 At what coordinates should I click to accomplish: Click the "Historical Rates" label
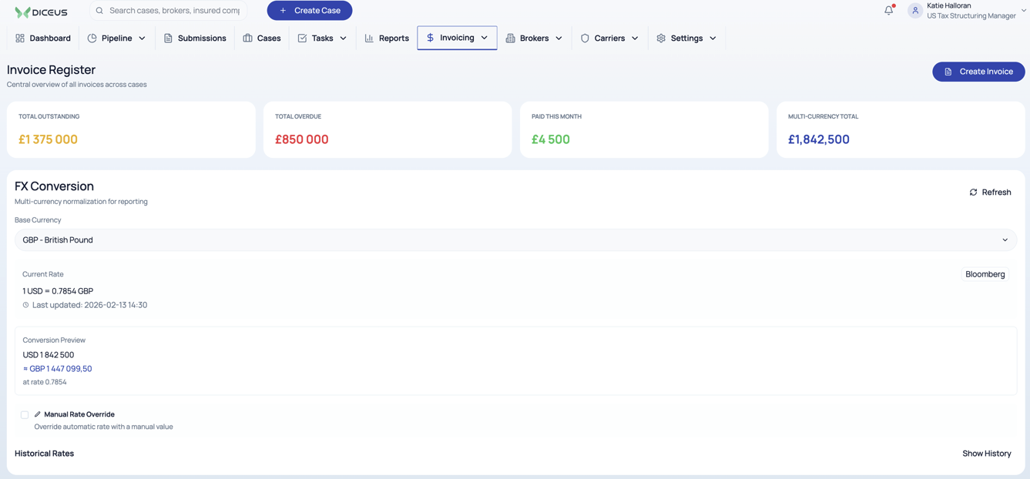click(x=44, y=454)
